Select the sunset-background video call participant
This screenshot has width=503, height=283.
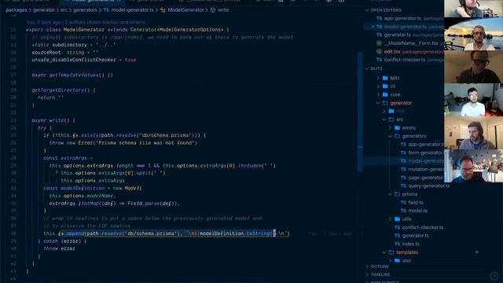[473, 34]
